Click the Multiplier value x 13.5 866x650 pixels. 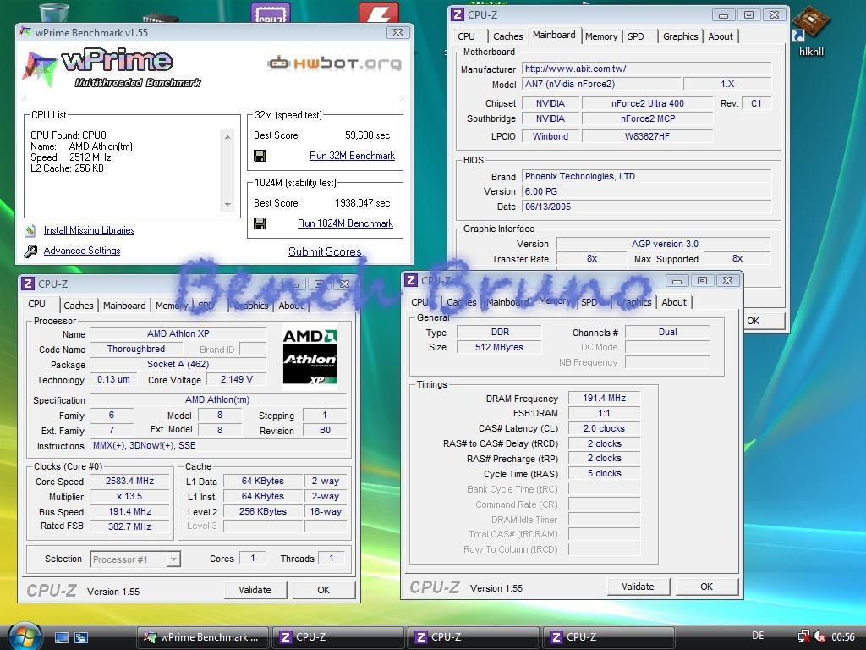[x=129, y=496]
